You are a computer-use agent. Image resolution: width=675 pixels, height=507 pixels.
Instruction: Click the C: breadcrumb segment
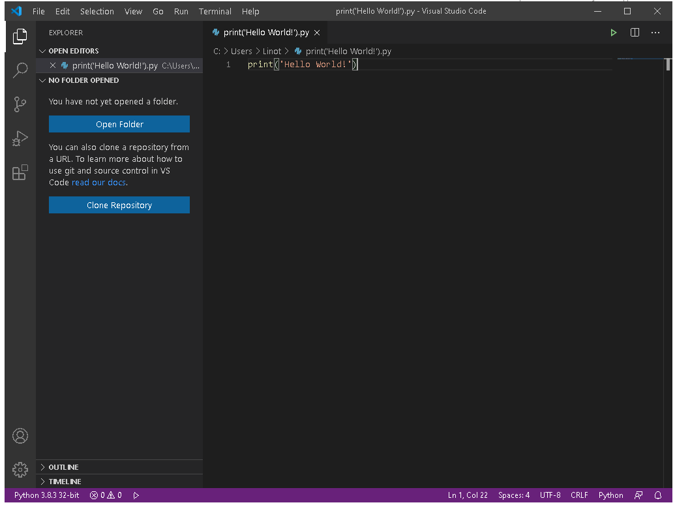tap(217, 52)
